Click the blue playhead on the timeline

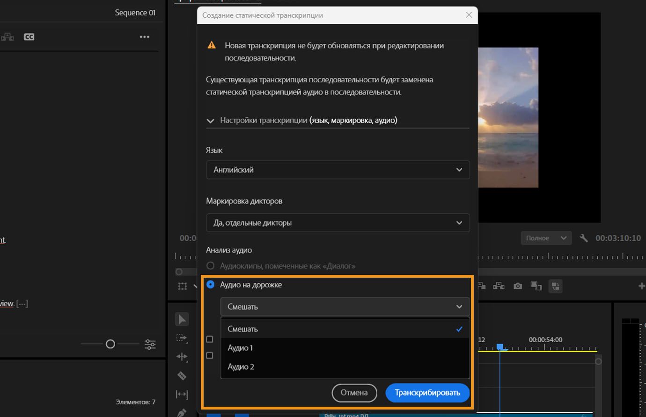500,347
